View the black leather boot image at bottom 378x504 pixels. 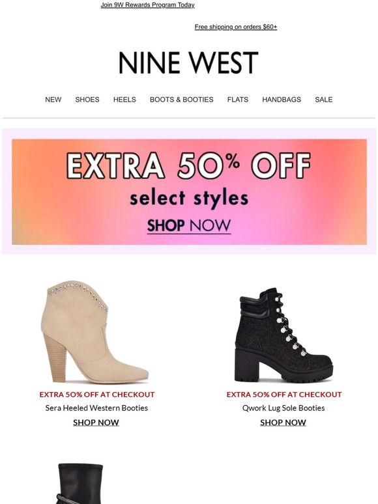(x=80, y=483)
